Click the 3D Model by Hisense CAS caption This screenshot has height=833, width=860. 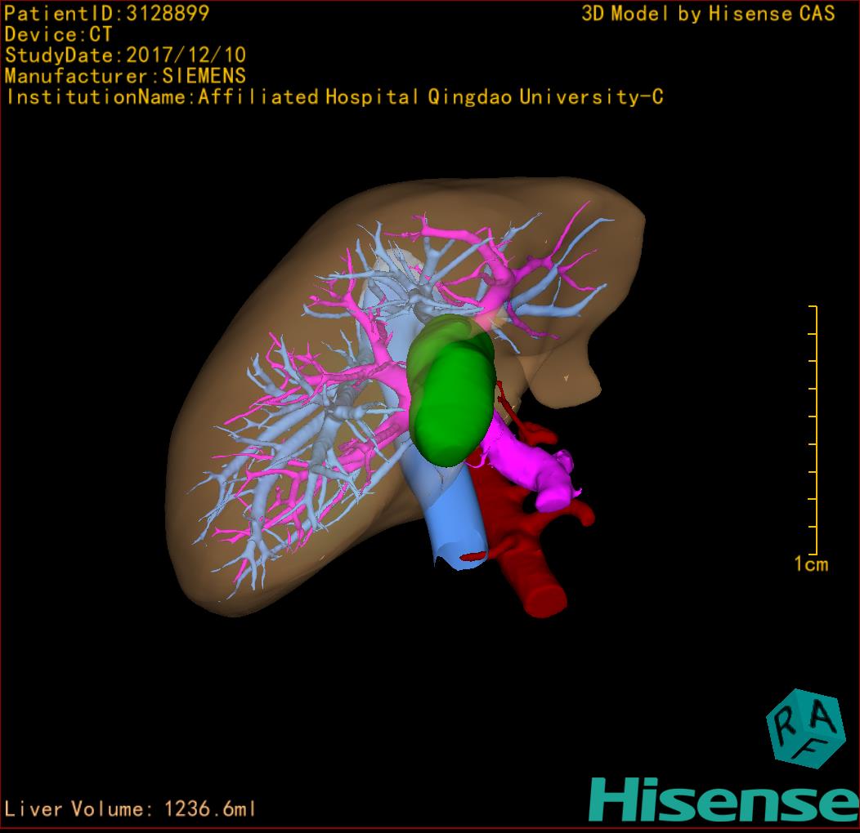[x=708, y=13]
